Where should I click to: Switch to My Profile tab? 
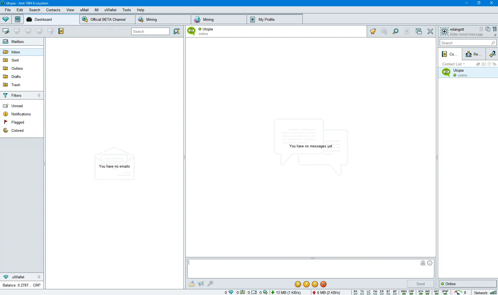(x=275, y=19)
